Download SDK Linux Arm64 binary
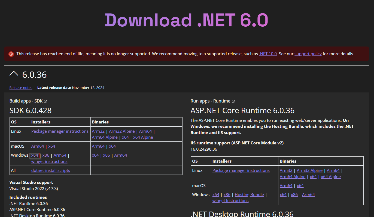374x217 pixels. coord(145,131)
